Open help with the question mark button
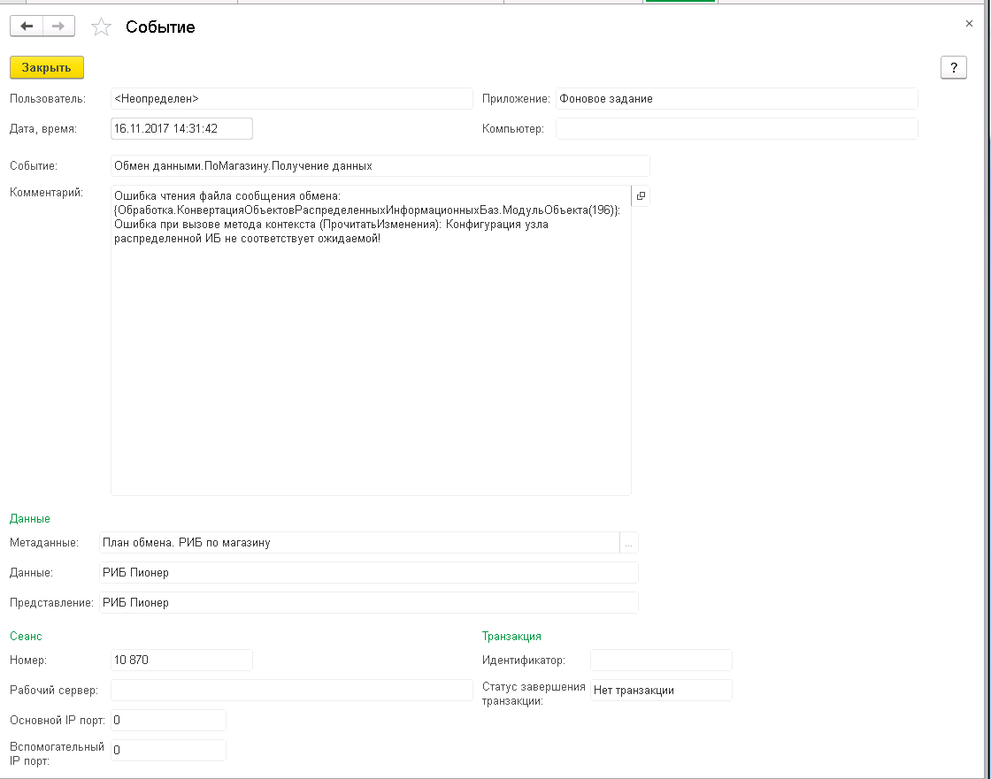 (953, 68)
